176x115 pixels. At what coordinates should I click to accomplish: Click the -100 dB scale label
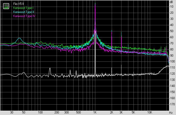(x=172, y=61)
